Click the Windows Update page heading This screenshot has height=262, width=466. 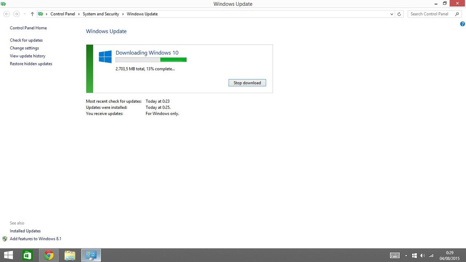[x=106, y=31]
